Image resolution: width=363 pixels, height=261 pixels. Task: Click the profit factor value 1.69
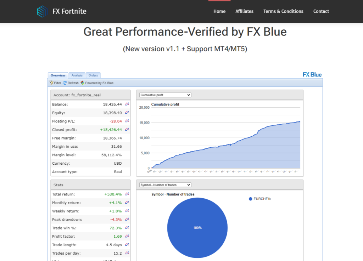[118, 236]
